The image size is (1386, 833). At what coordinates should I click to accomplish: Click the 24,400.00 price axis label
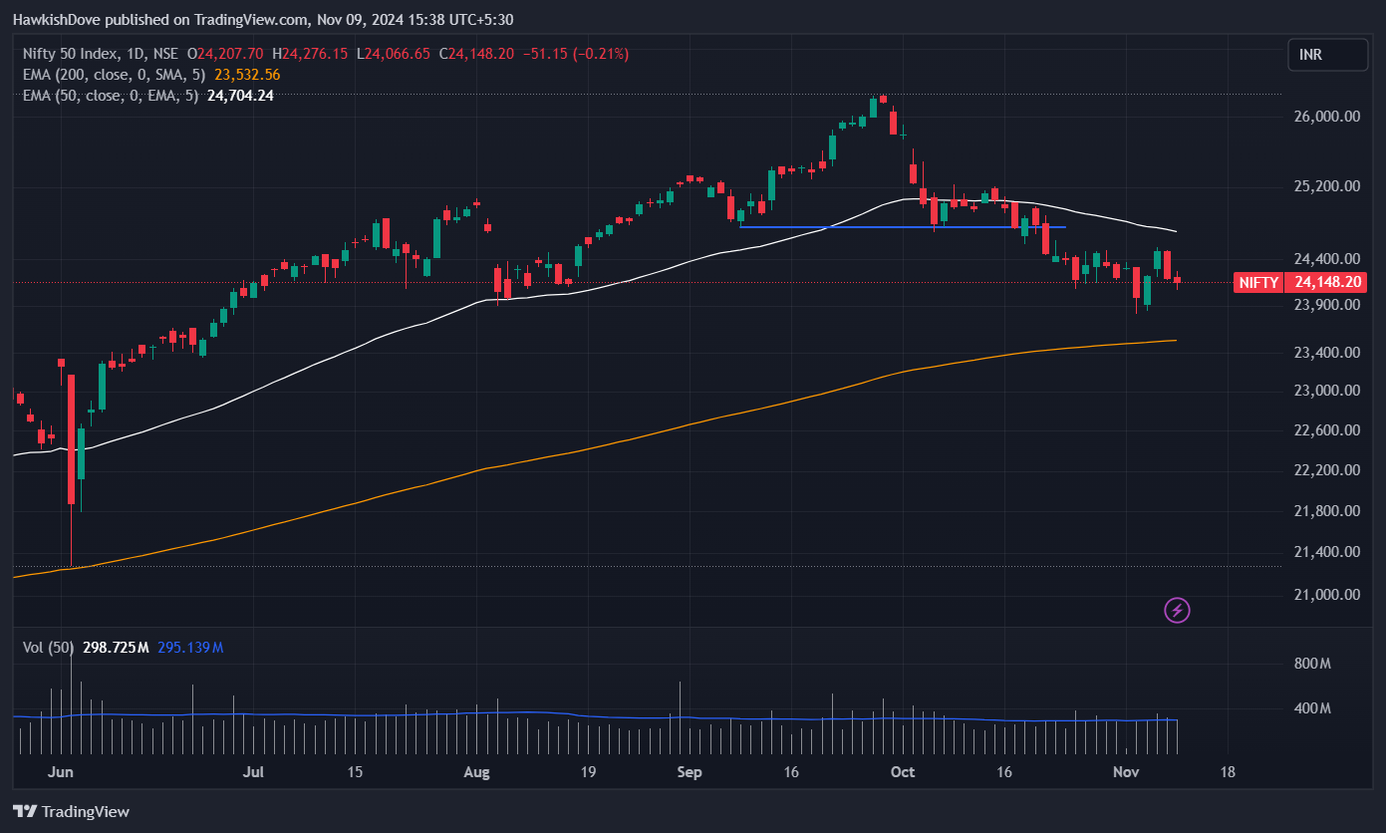(1326, 259)
